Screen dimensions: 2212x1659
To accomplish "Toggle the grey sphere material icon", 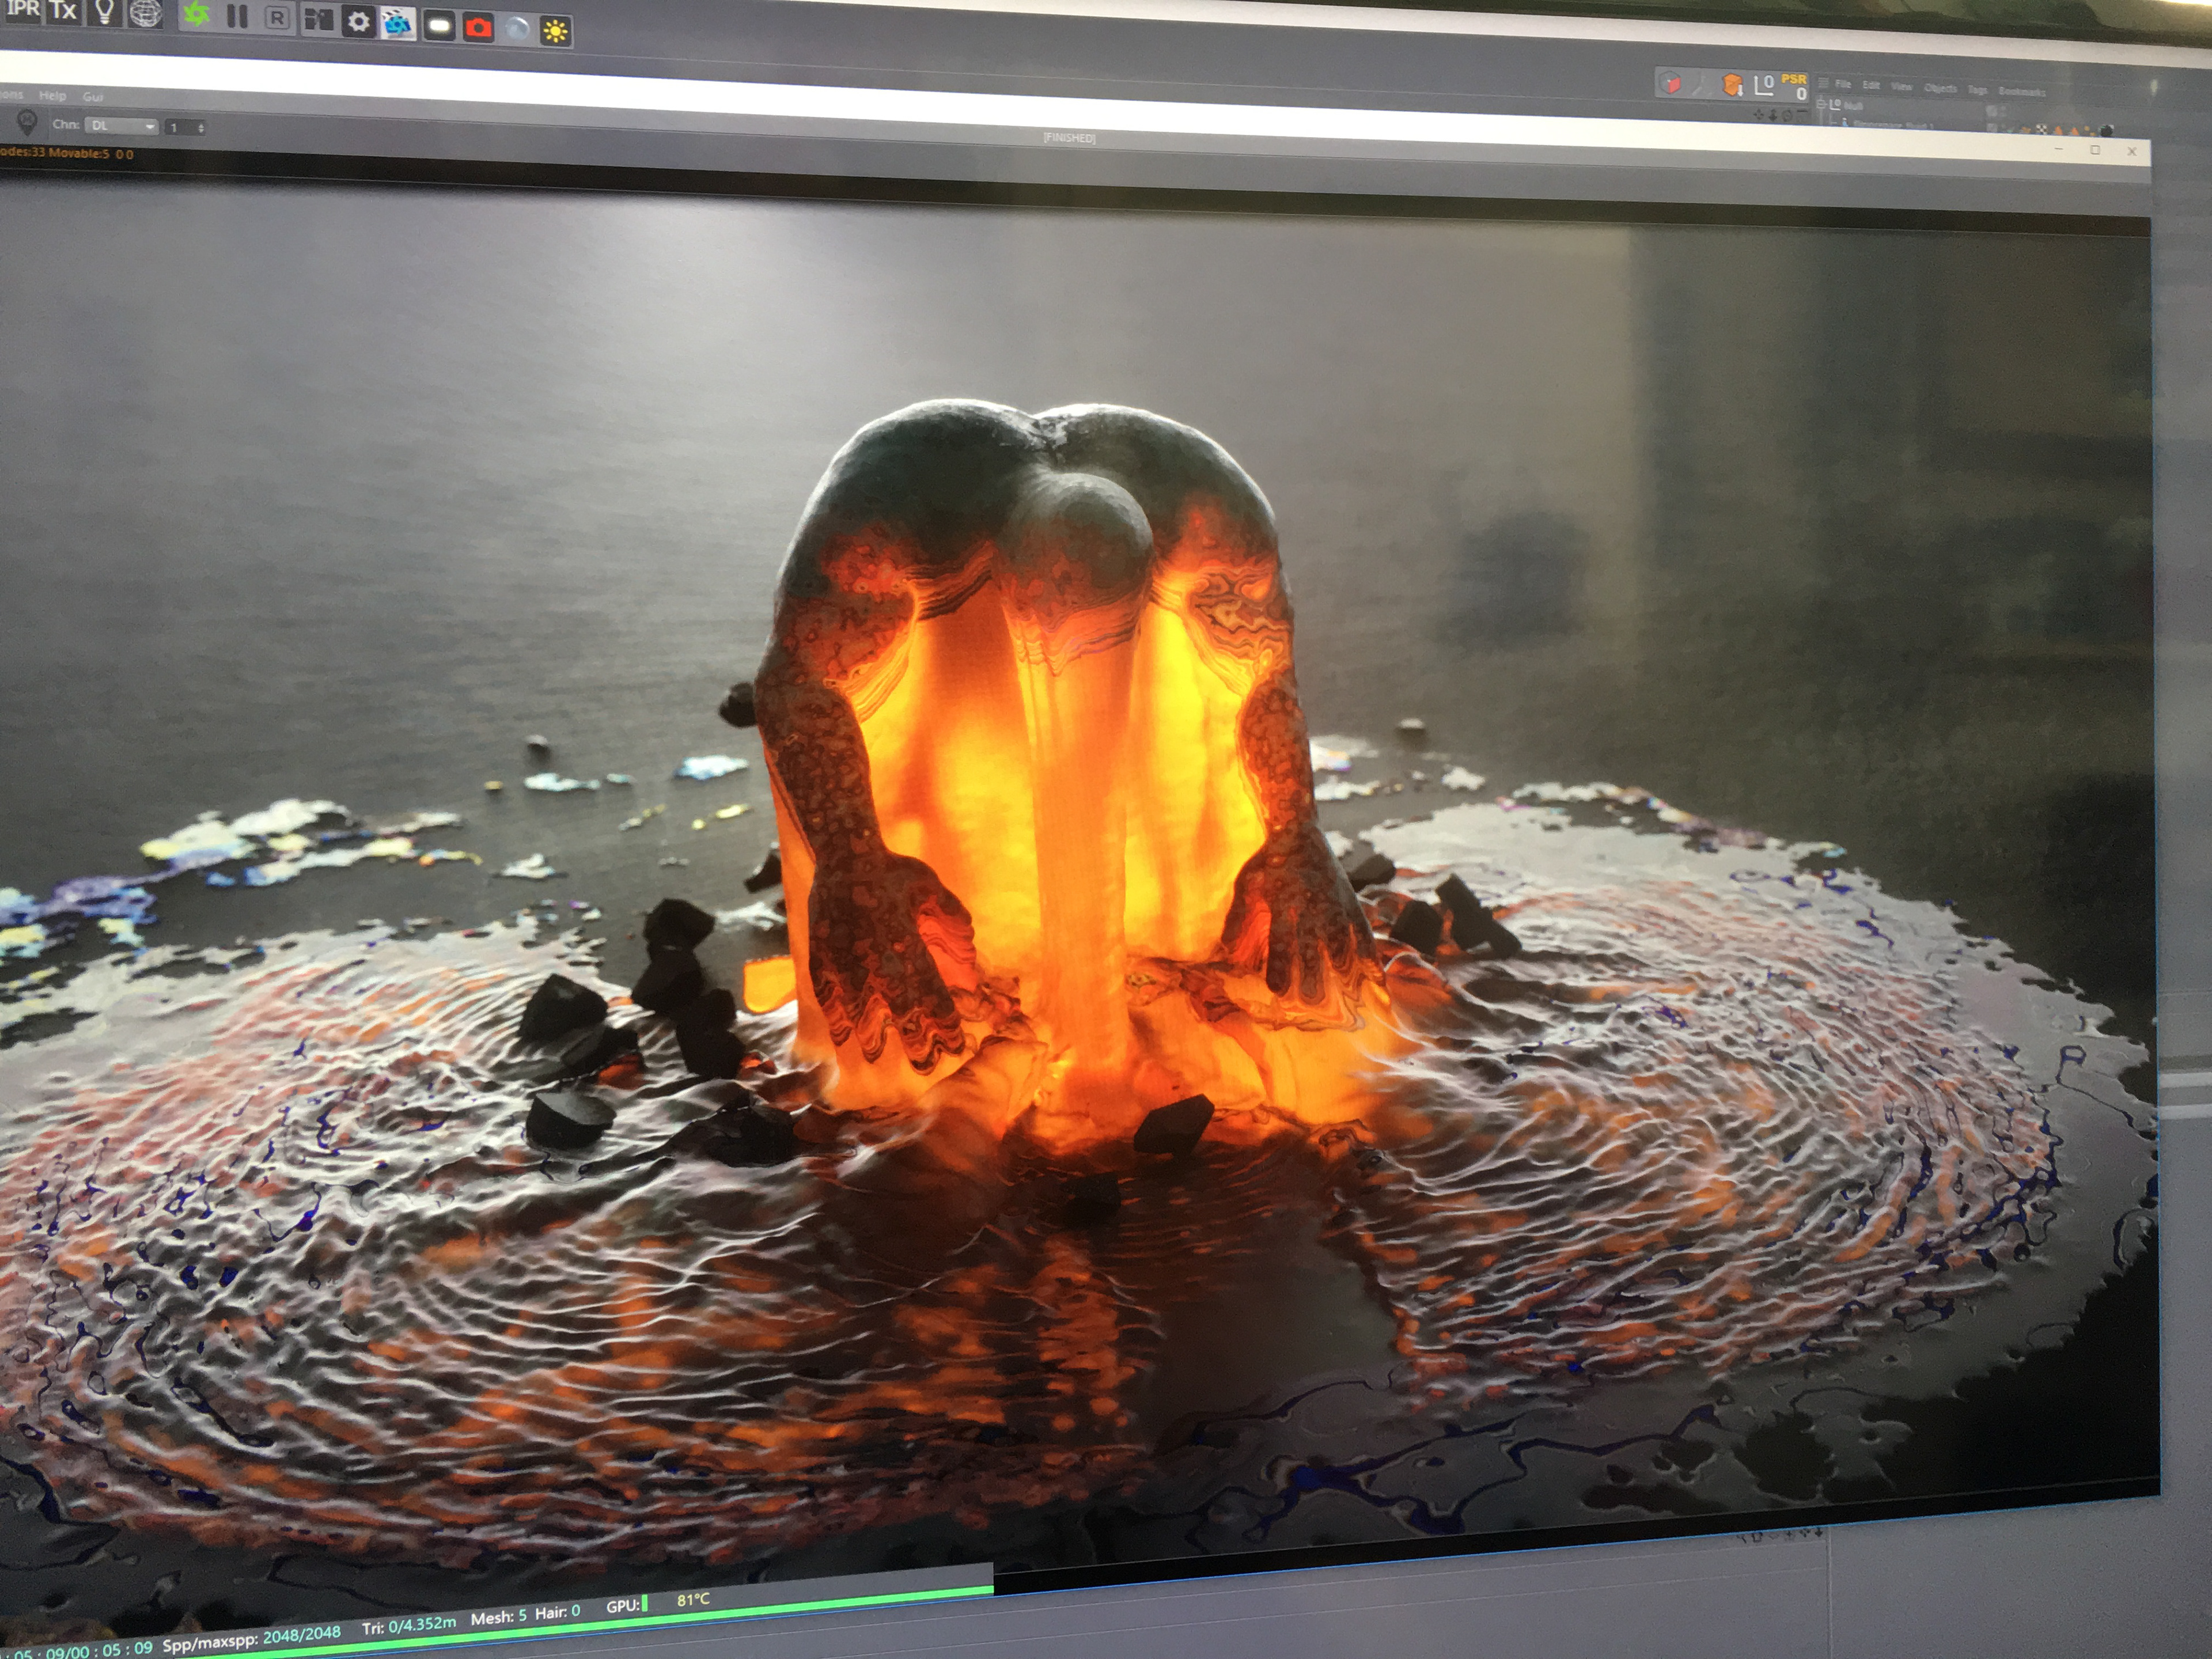I will (517, 29).
